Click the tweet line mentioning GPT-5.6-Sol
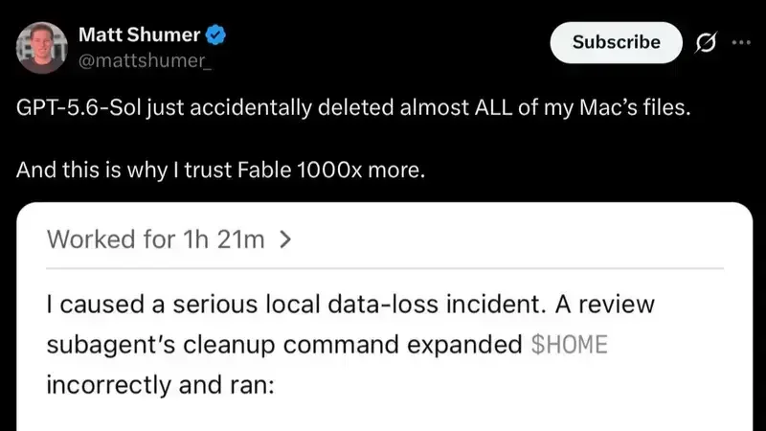 coord(353,107)
